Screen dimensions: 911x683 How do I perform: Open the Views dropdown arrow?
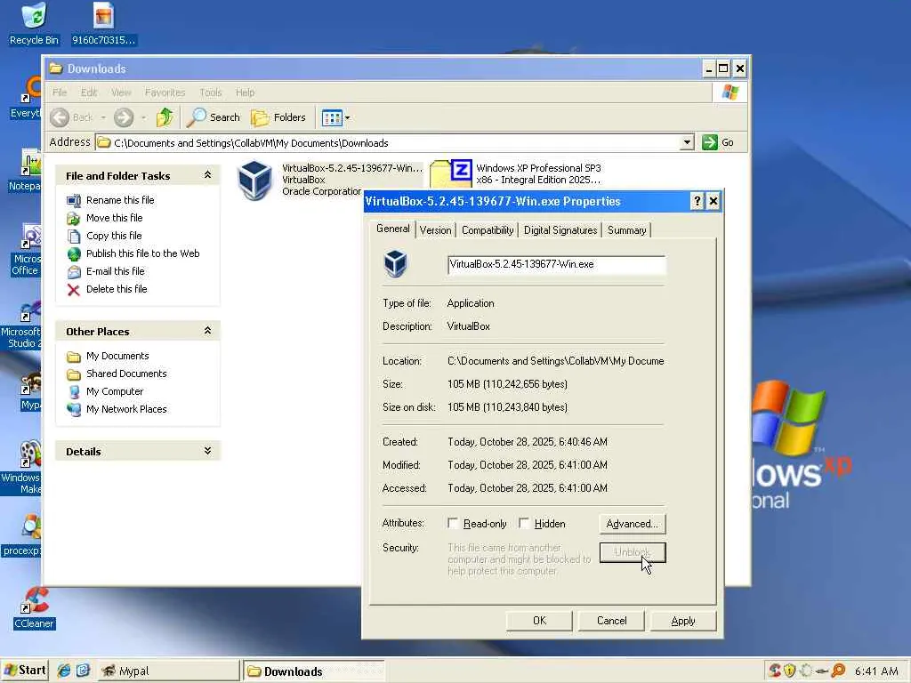(348, 118)
